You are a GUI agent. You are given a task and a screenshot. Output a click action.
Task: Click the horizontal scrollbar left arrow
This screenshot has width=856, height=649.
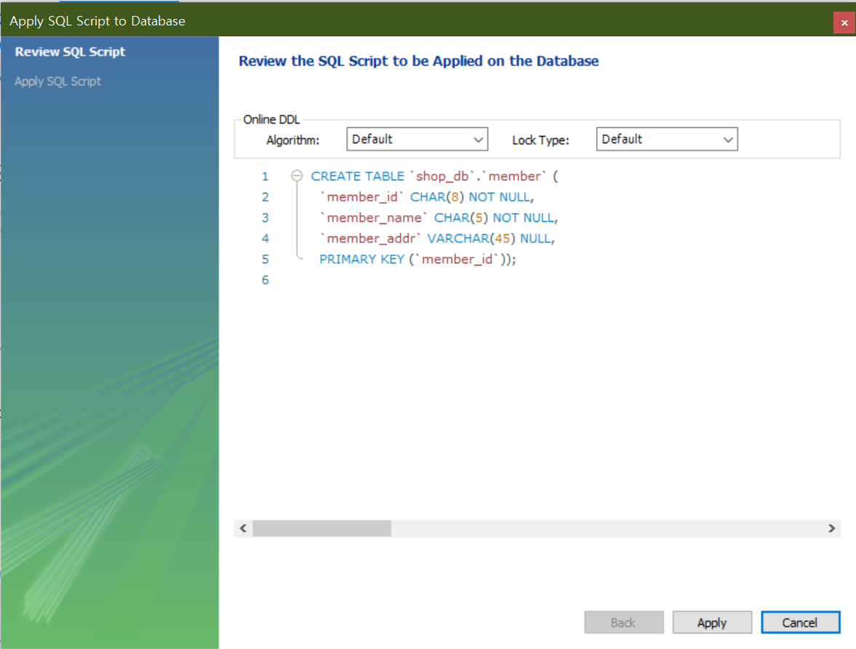[x=243, y=528]
